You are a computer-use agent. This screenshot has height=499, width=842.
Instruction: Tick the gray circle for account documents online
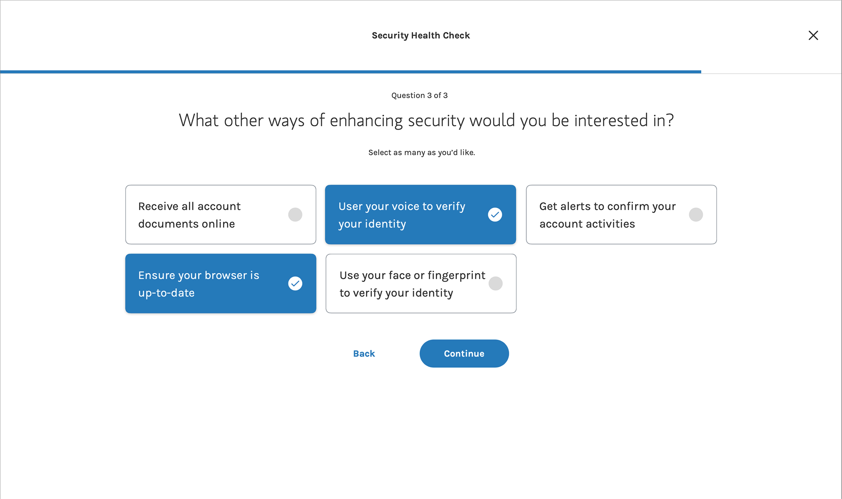(x=295, y=214)
